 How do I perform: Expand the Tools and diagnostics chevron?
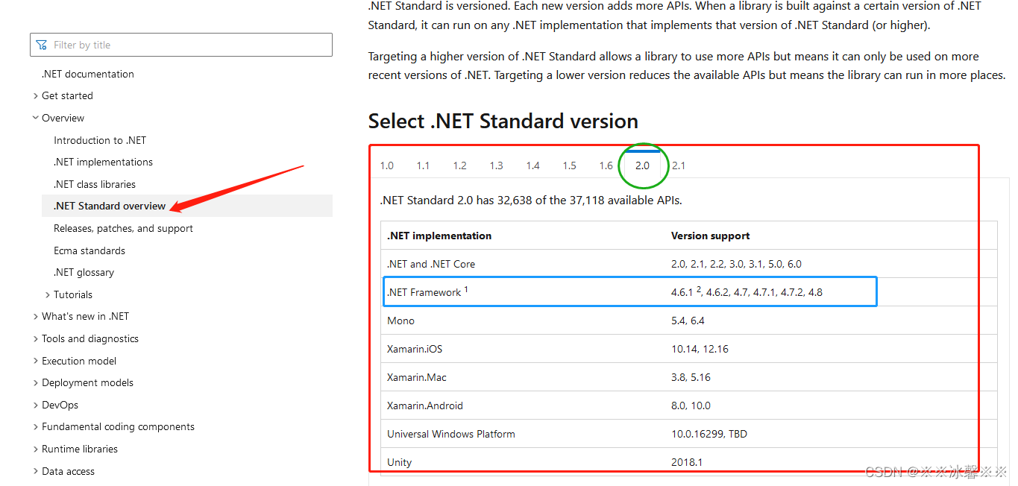[x=36, y=338]
